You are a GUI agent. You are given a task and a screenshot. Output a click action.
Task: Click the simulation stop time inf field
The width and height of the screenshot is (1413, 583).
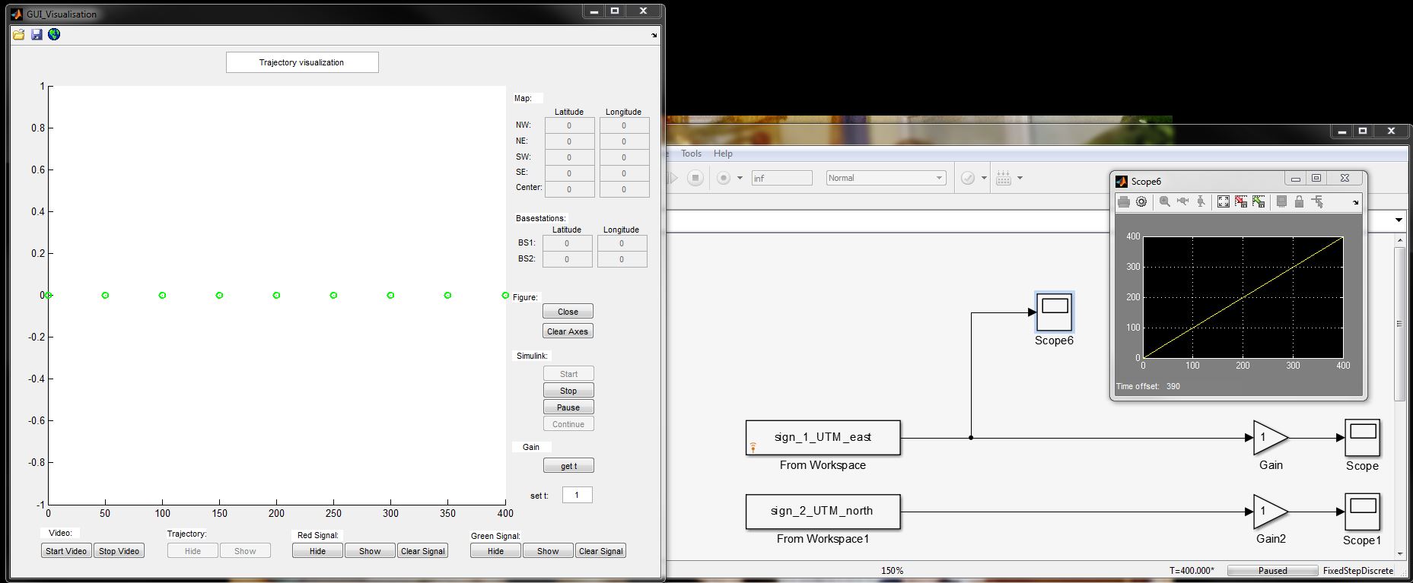(x=781, y=178)
